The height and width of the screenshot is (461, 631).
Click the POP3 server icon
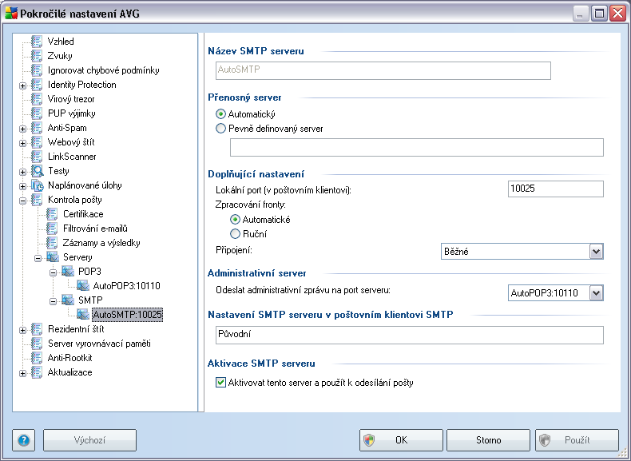pyautogui.click(x=68, y=272)
